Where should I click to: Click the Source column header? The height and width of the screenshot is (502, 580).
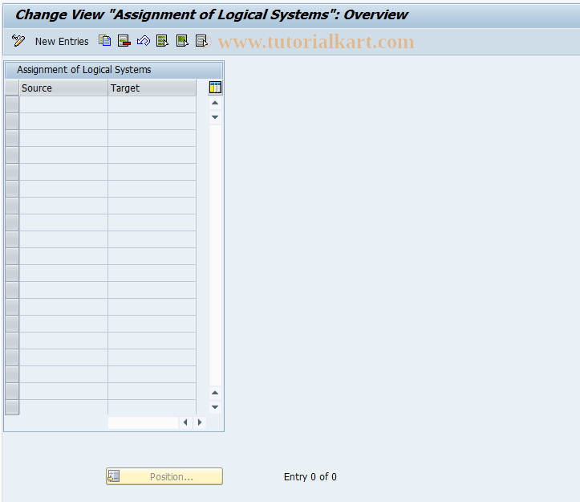coord(63,88)
